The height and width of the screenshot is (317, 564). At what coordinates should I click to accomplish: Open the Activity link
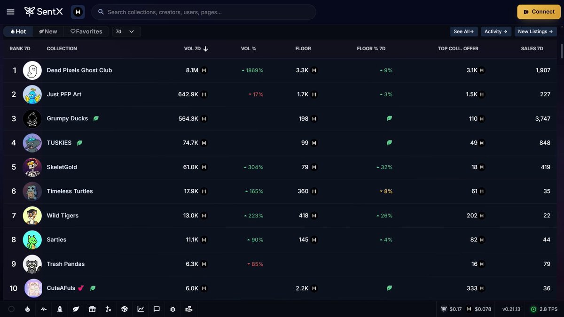496,31
